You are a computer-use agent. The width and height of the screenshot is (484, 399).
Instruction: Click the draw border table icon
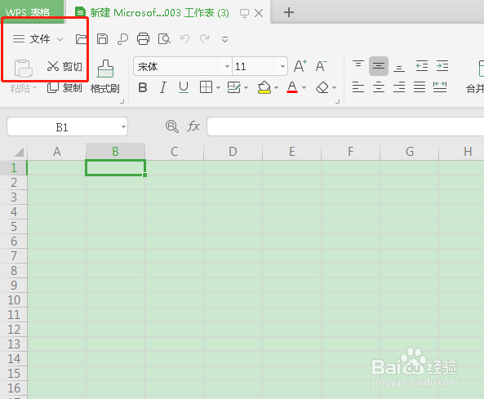coord(234,87)
